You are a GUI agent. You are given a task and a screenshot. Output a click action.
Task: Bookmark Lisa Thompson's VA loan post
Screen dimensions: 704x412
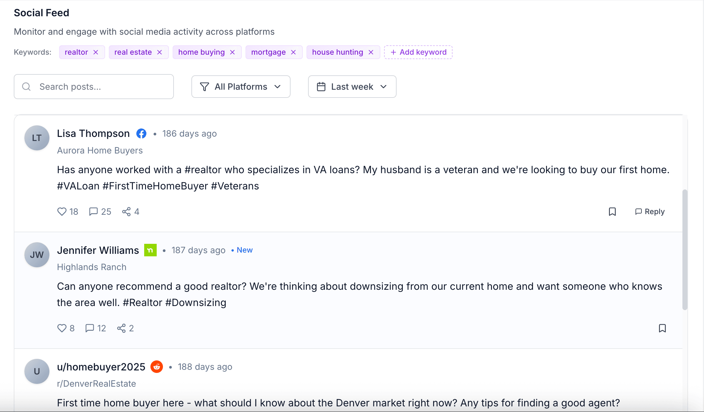612,212
